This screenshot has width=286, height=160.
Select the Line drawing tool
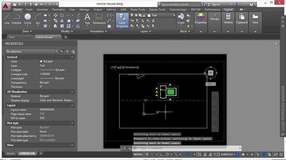pos(7,19)
